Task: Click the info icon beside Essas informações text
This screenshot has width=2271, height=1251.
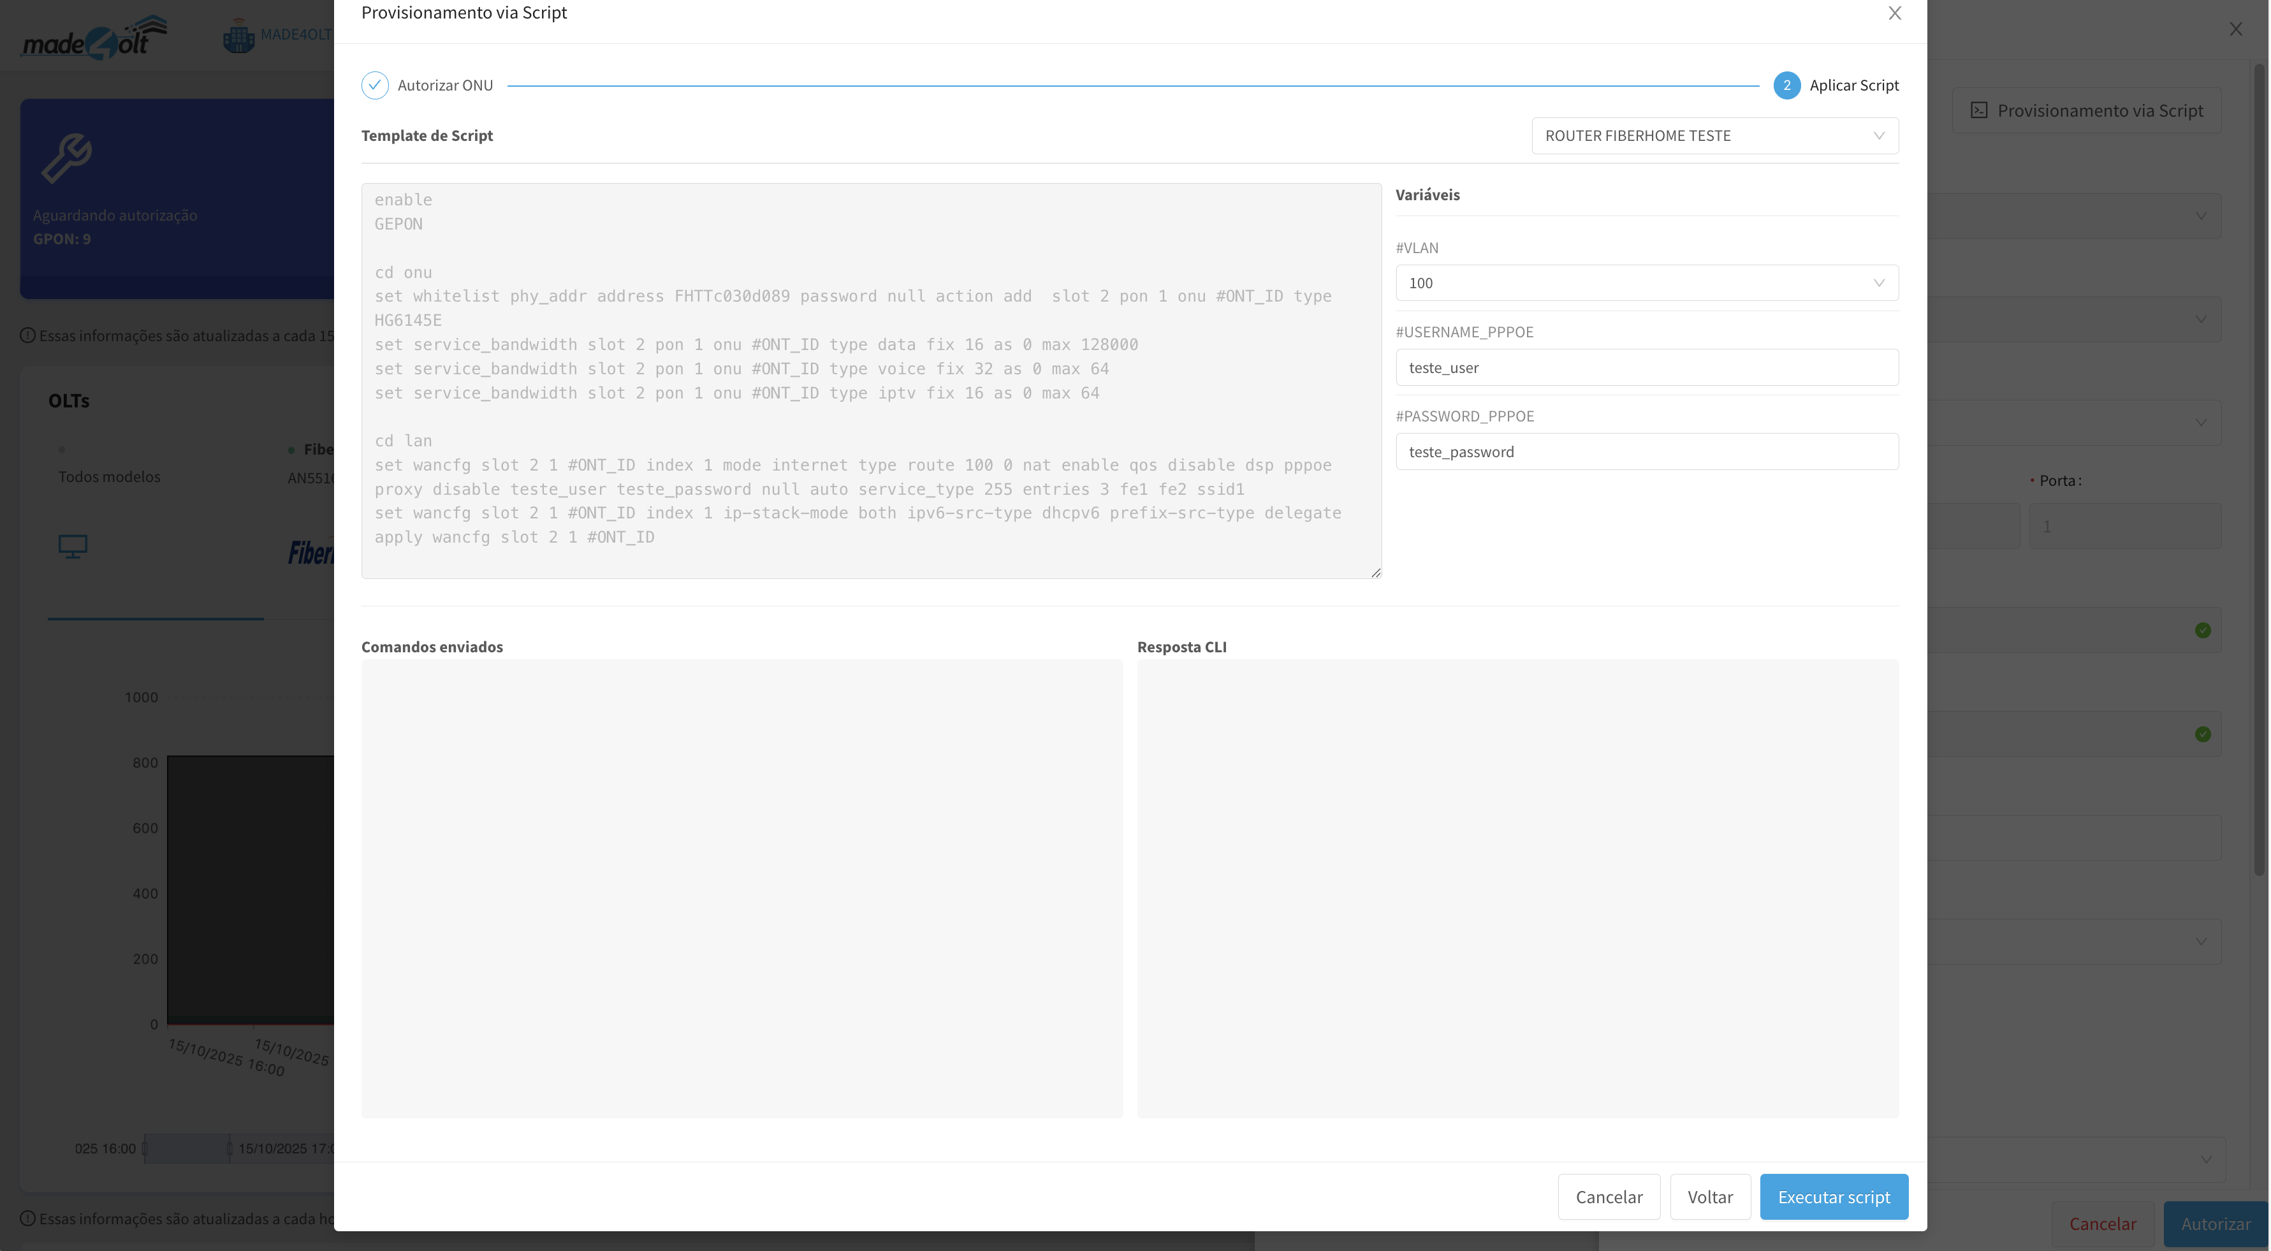Action: [27, 336]
